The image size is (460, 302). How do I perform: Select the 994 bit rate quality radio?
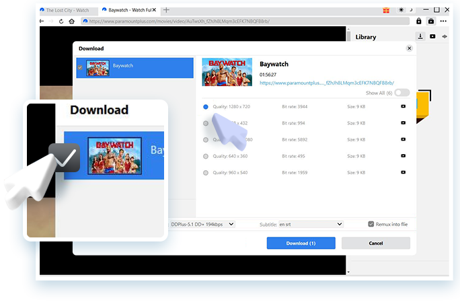[206, 123]
